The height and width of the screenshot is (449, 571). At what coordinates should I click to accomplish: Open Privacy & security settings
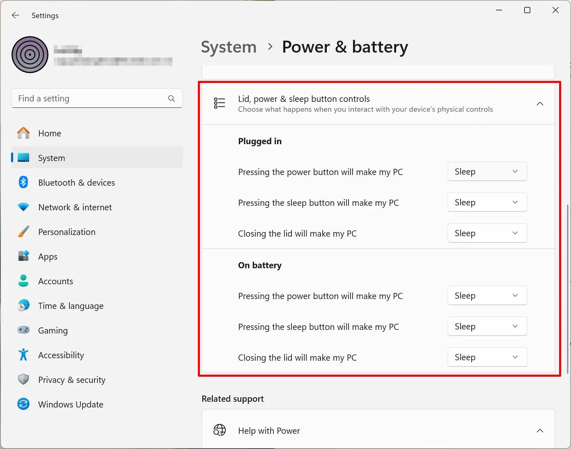coord(72,380)
